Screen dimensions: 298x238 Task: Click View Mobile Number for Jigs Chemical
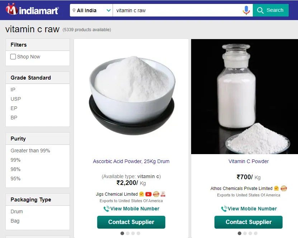coord(131,209)
